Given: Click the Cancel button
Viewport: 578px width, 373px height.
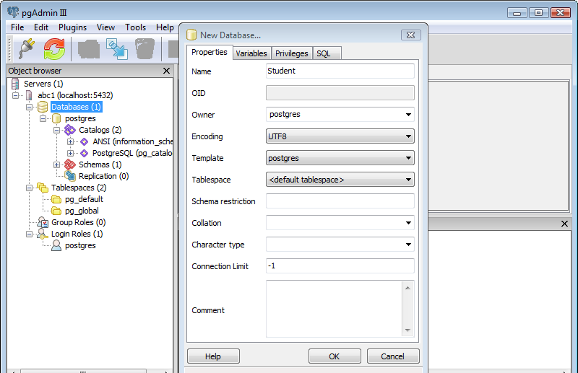Looking at the screenshot, I should point(393,356).
